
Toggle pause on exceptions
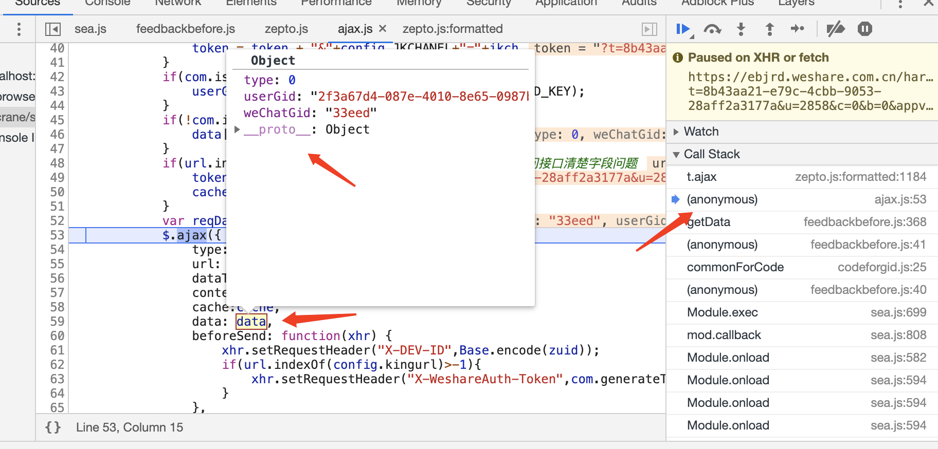point(865,29)
